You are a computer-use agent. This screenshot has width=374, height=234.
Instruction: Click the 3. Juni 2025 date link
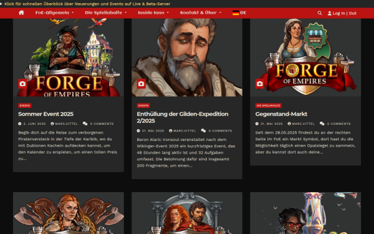pyautogui.click(x=34, y=124)
